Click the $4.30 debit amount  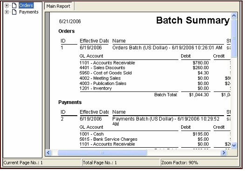click(x=203, y=73)
